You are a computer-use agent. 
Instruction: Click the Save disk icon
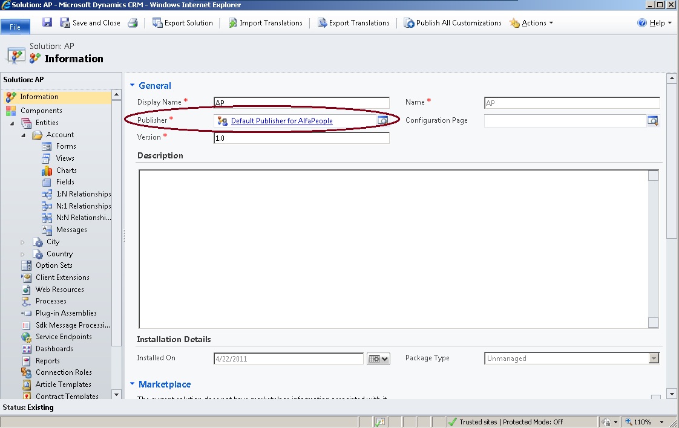click(47, 22)
